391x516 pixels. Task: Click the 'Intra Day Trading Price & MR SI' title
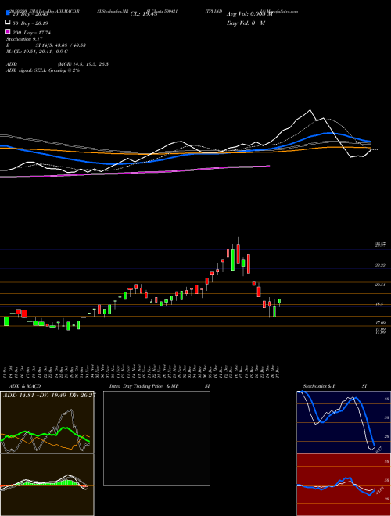click(x=160, y=386)
